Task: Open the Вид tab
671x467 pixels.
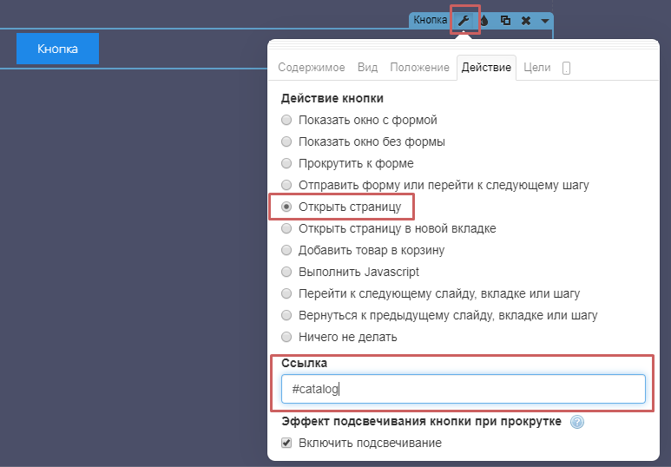Action: pyautogui.click(x=367, y=68)
